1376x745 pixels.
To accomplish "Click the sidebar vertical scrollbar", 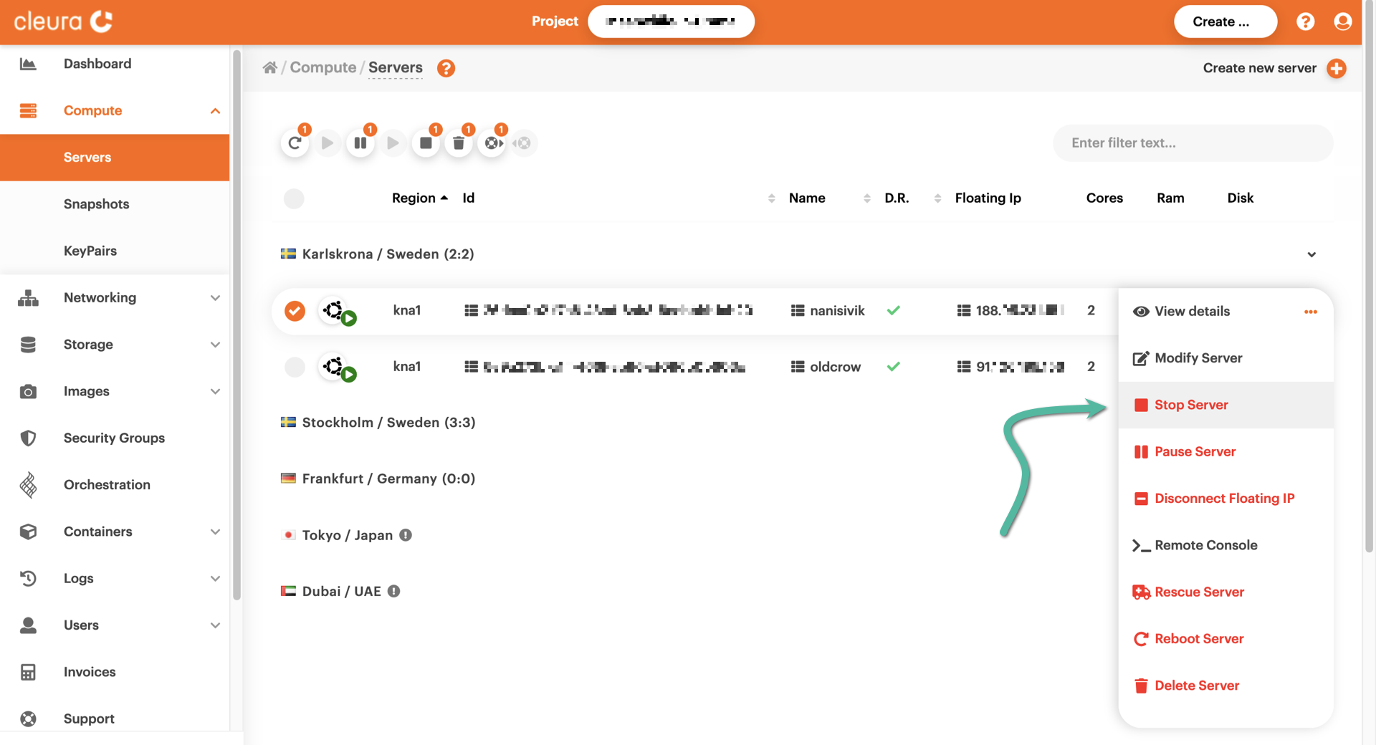I will tap(236, 322).
